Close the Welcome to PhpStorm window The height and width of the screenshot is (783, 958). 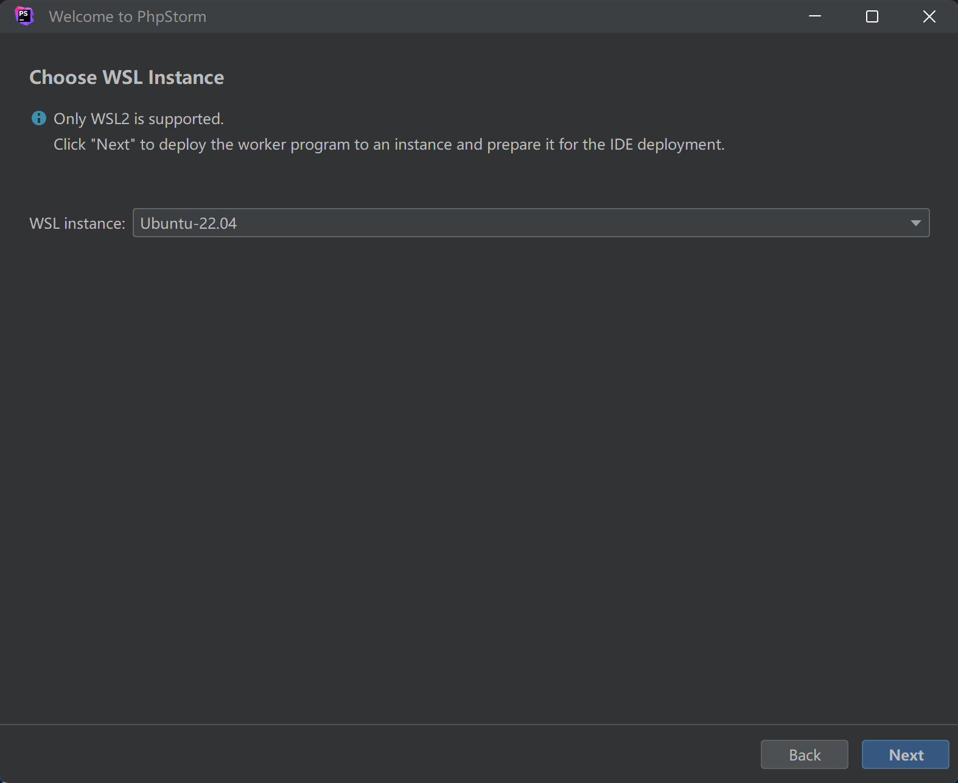point(929,16)
